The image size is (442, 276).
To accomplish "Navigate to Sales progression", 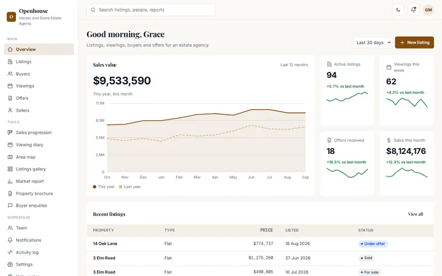I will point(39,132).
